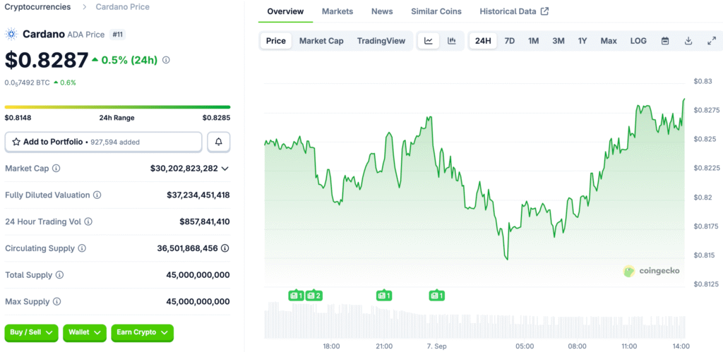Click the volume bars below the chart

tap(475, 321)
